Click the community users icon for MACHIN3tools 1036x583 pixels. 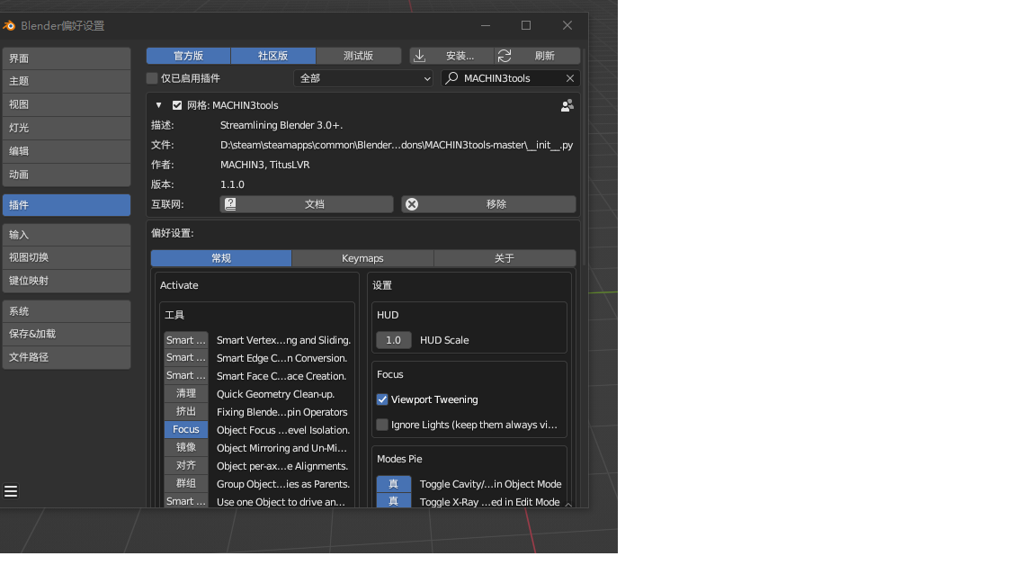pyautogui.click(x=567, y=106)
